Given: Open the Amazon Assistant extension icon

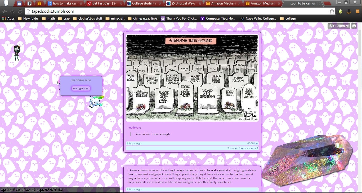Looking at the screenshot, I should pyautogui.click(x=349, y=12).
